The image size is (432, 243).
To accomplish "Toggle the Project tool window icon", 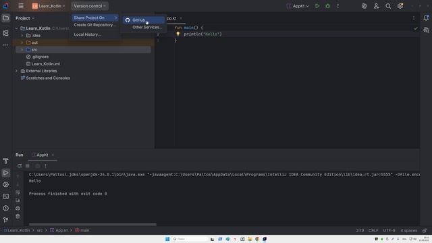I will [6, 18].
